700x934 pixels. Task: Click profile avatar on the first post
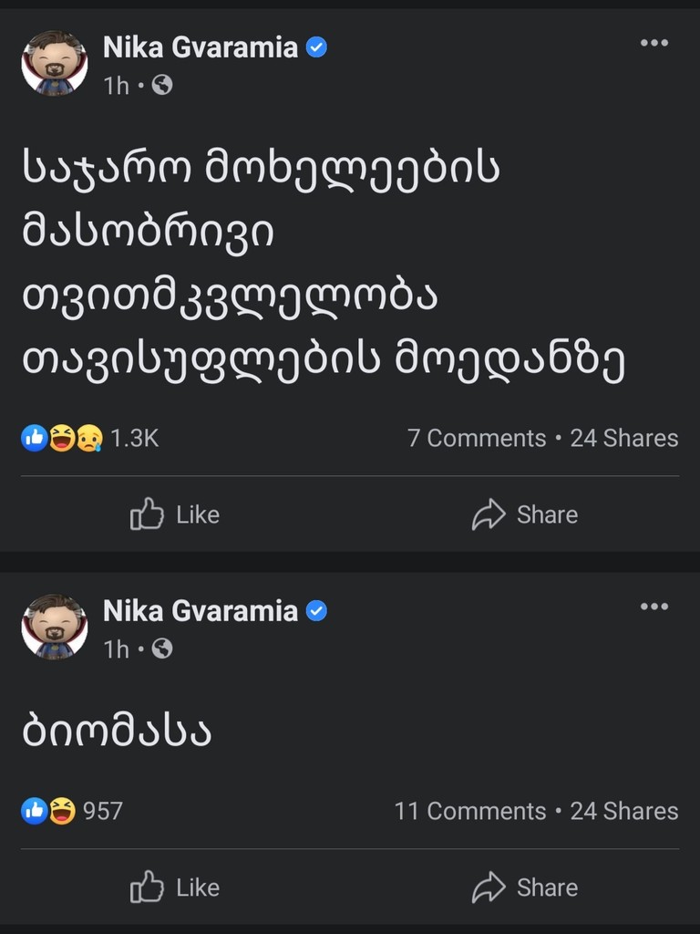point(55,62)
